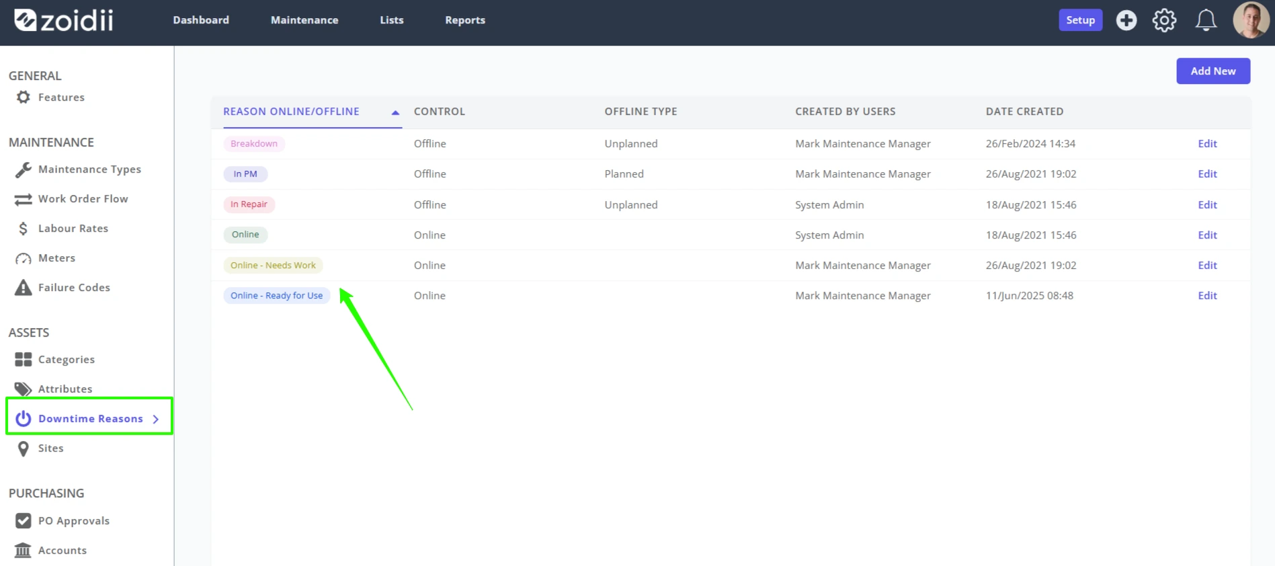The width and height of the screenshot is (1275, 566).
Task: Sort by Reason Online/Offline header text
Action: point(291,112)
